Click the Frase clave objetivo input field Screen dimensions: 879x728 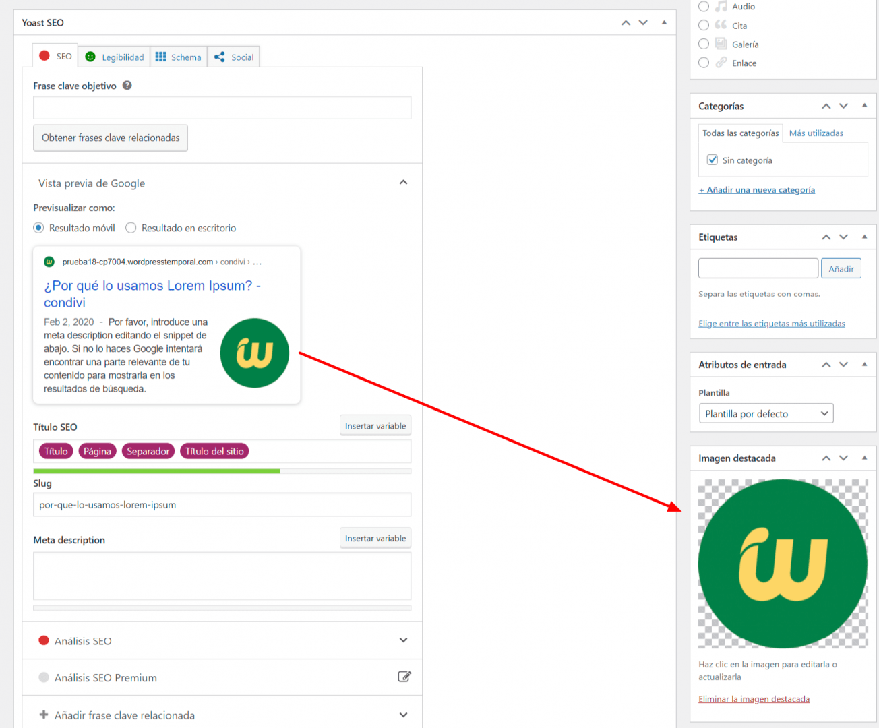[x=222, y=108]
